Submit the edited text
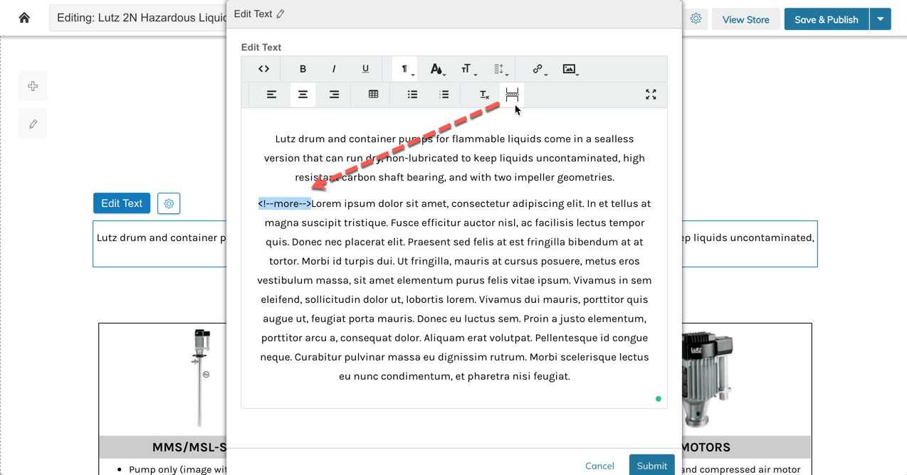Screen dimensions: 907x475 click(x=651, y=465)
